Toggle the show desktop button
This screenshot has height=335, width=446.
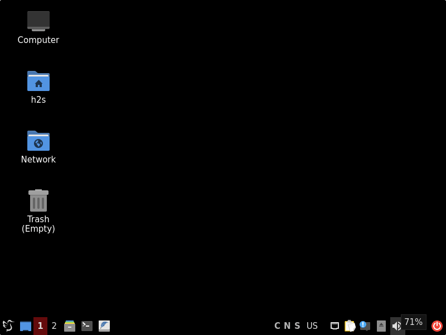(x=25, y=326)
